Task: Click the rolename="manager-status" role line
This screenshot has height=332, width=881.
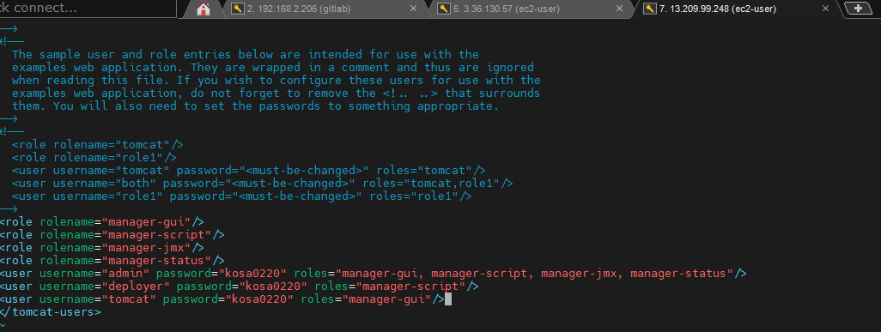Action: pyautogui.click(x=112, y=261)
